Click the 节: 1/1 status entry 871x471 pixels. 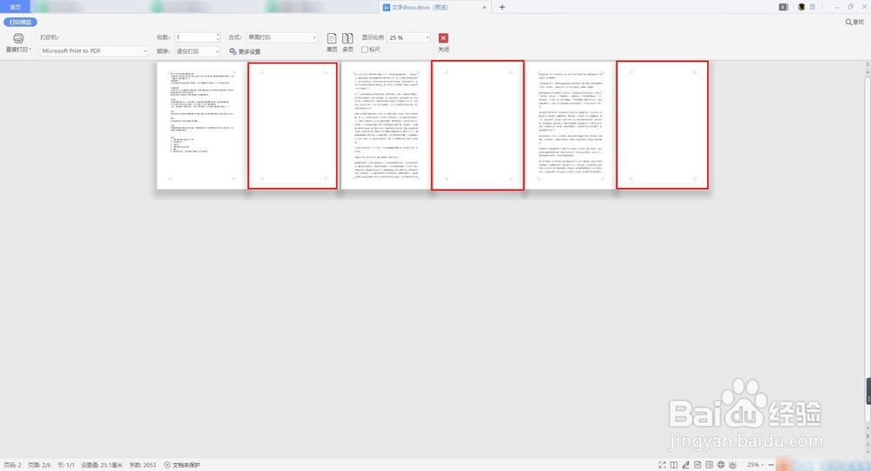(x=65, y=465)
